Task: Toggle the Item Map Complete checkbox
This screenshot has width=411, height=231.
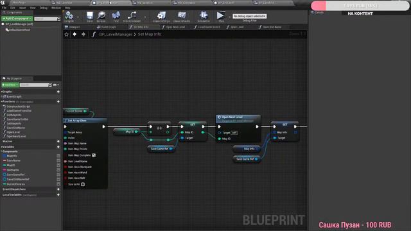Action: [94, 155]
